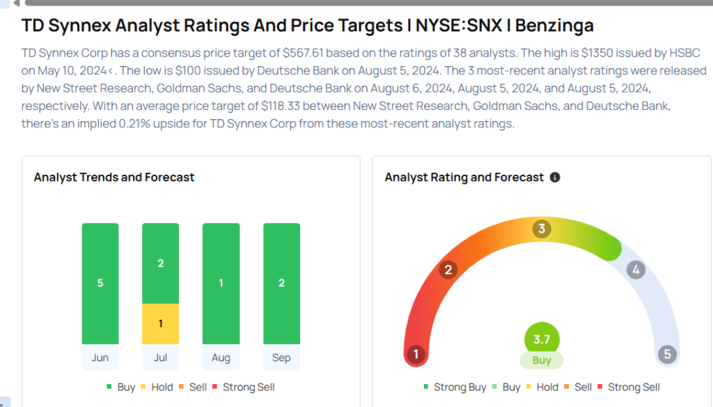Click the green Jun bar showing 5
713x407 pixels.
coord(100,283)
